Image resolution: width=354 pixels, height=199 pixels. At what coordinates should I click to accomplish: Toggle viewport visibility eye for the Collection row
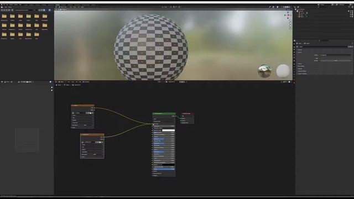351,11
